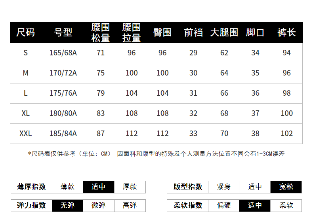Click leg opening value 36
This screenshot has width=313, height=212.
coord(255,93)
